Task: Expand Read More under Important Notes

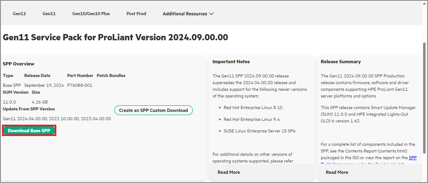Action: click(229, 172)
